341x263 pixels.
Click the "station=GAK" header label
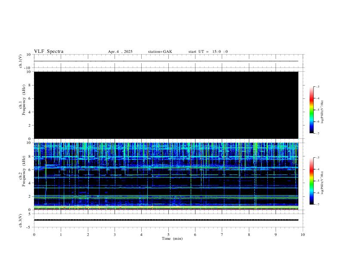point(160,52)
